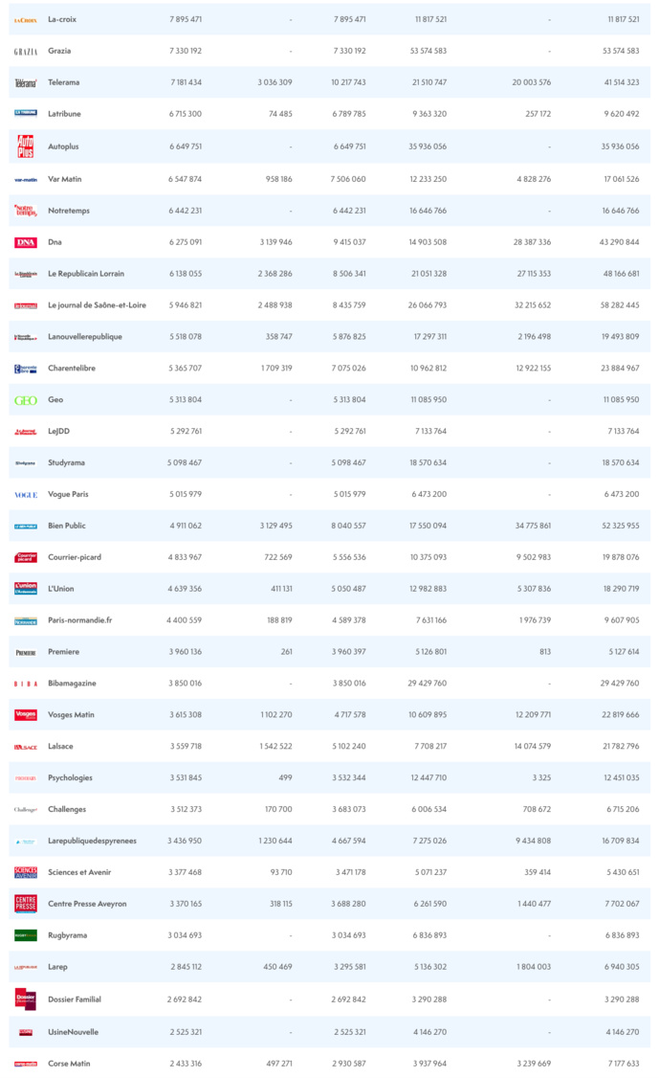Click the Vosges Matin logo

26,715
